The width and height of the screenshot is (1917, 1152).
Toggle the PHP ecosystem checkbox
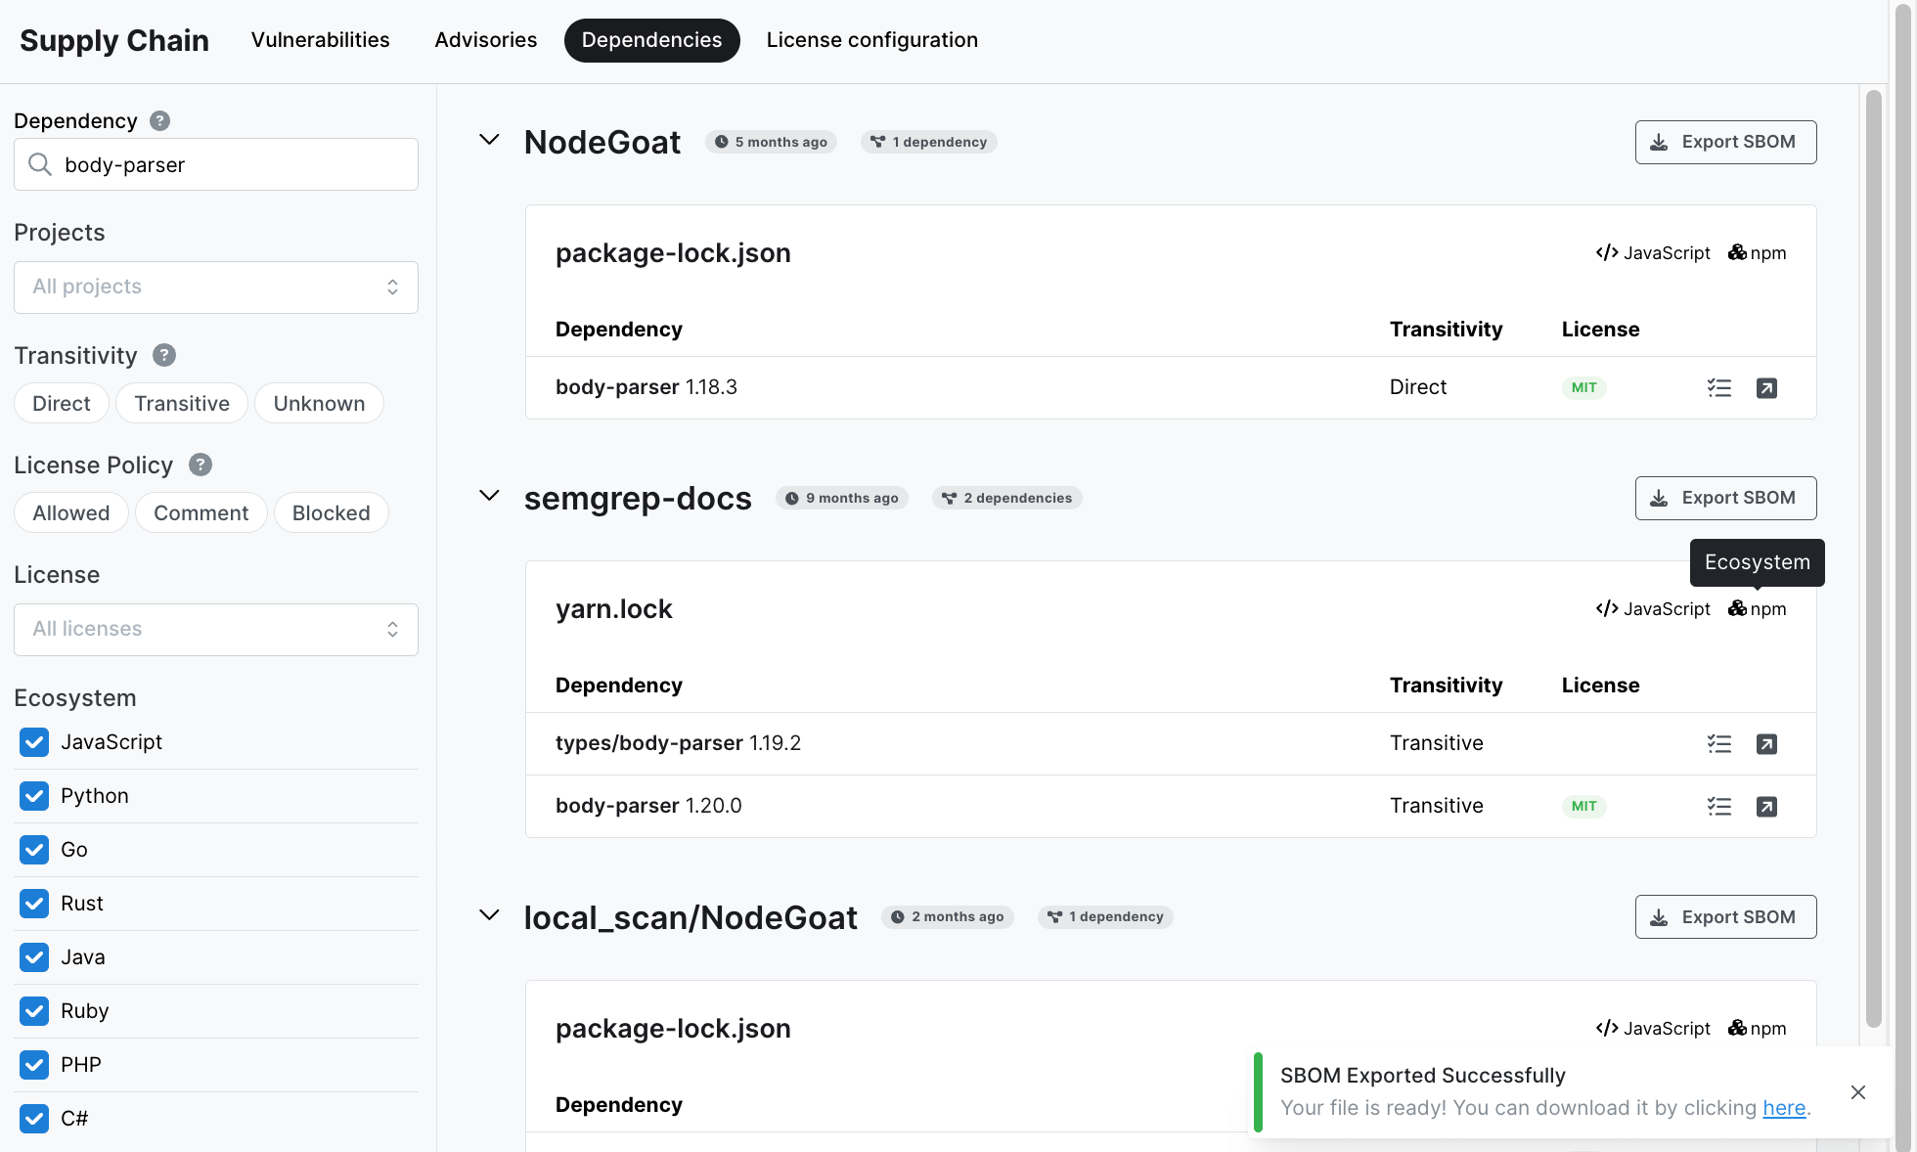pyautogui.click(x=34, y=1065)
